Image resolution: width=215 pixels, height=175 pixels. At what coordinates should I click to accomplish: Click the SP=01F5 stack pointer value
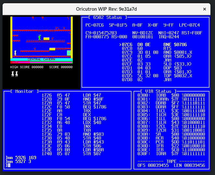pos(118,25)
